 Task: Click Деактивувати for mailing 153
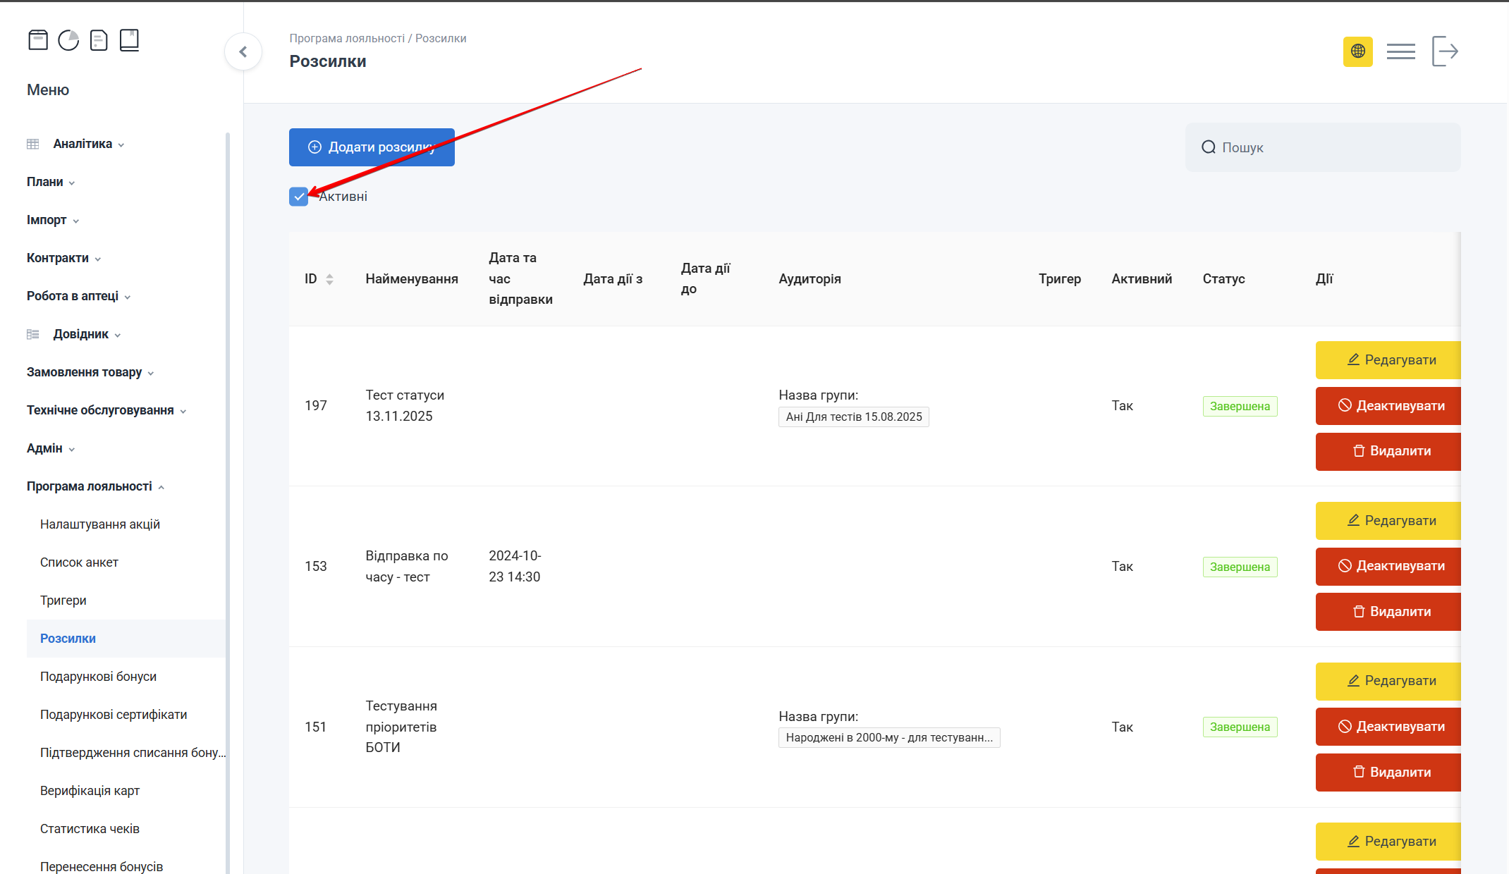tap(1388, 566)
